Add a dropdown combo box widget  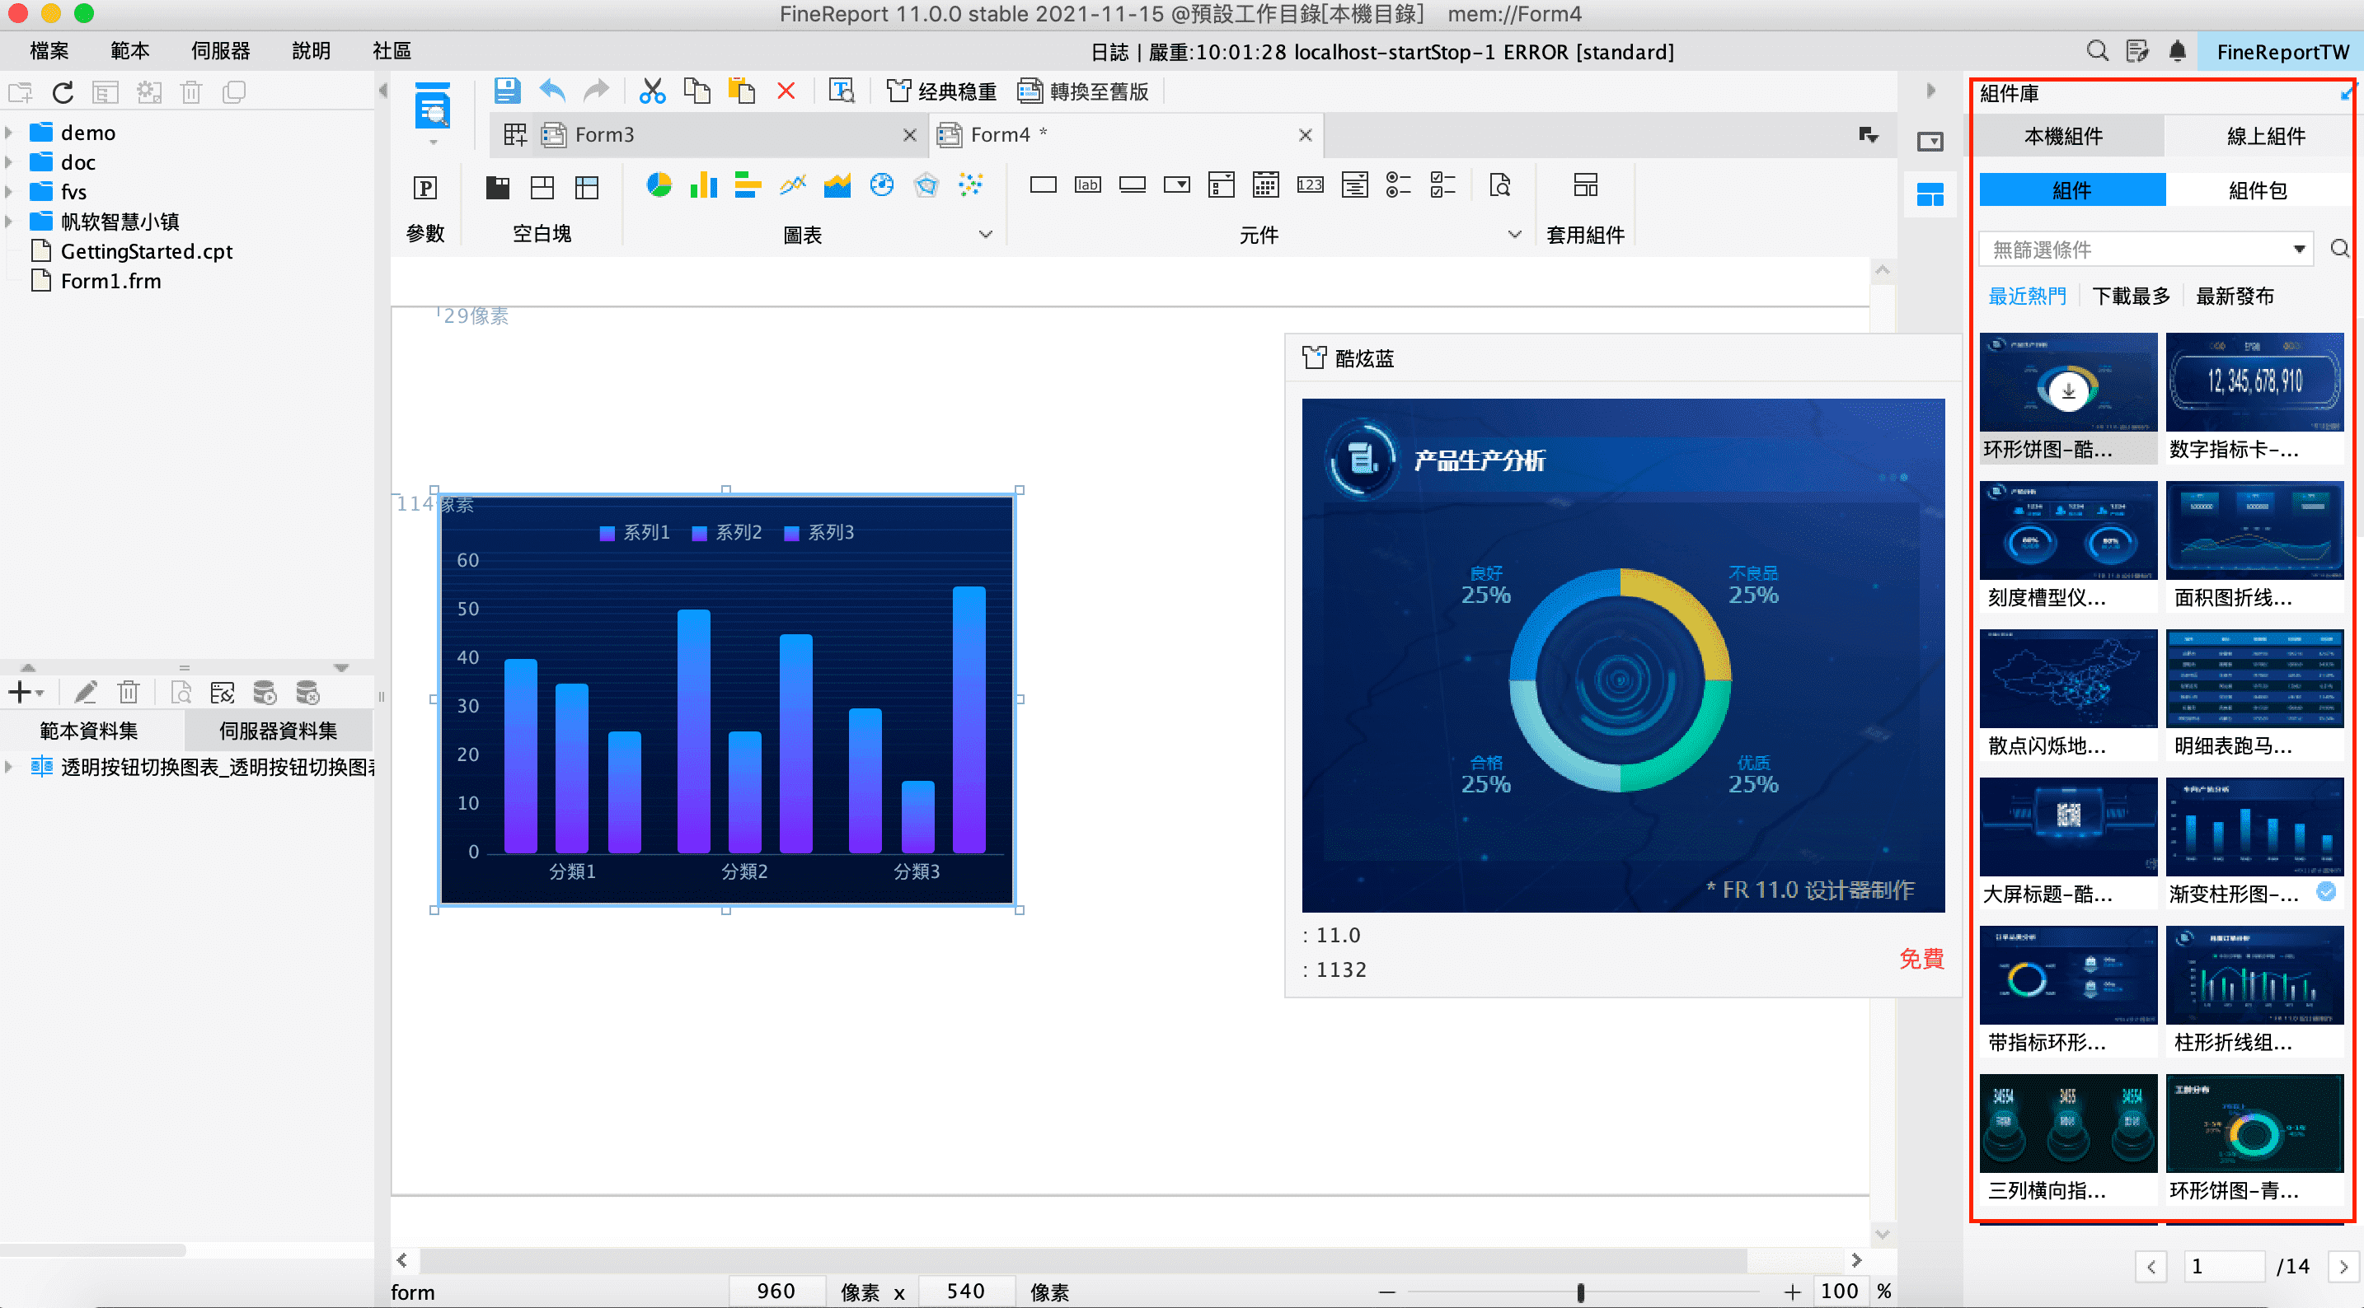(1176, 185)
